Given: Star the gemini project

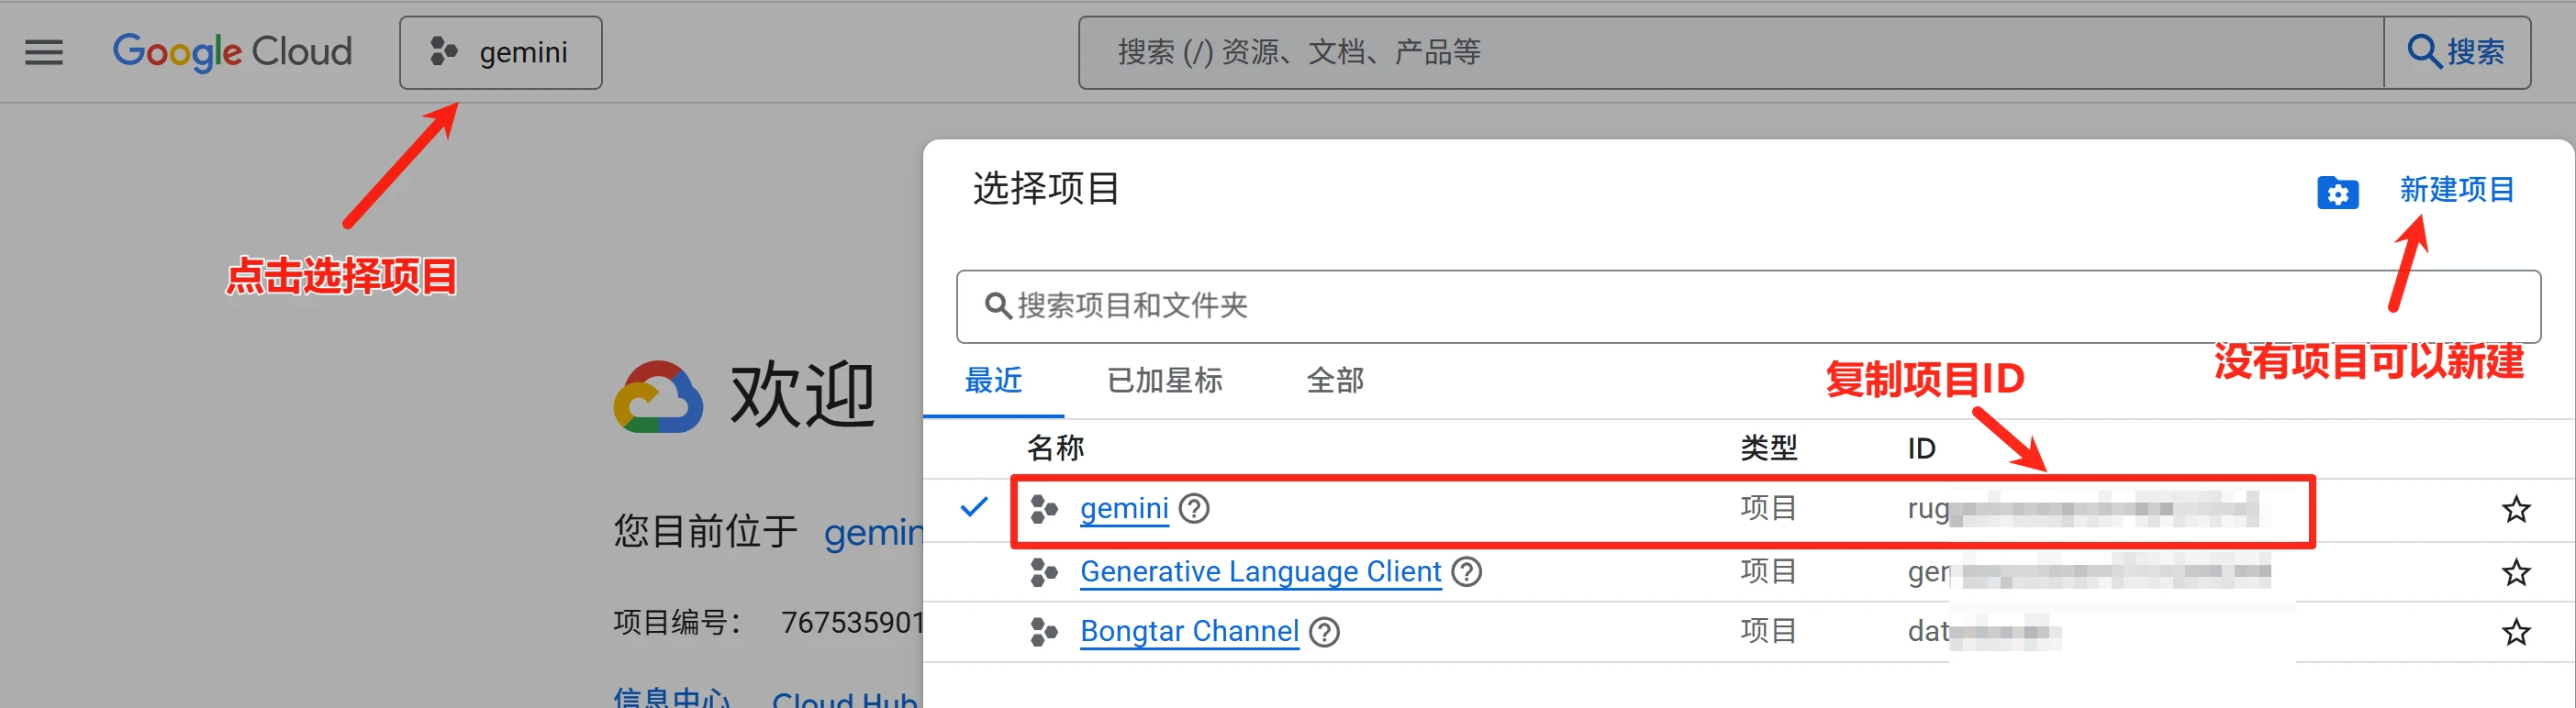Looking at the screenshot, I should click(x=2516, y=509).
